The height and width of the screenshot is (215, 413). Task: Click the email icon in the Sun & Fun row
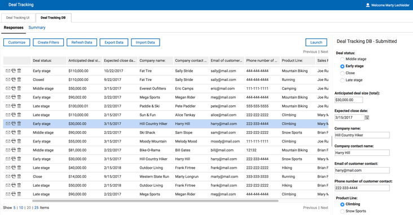pos(8,115)
